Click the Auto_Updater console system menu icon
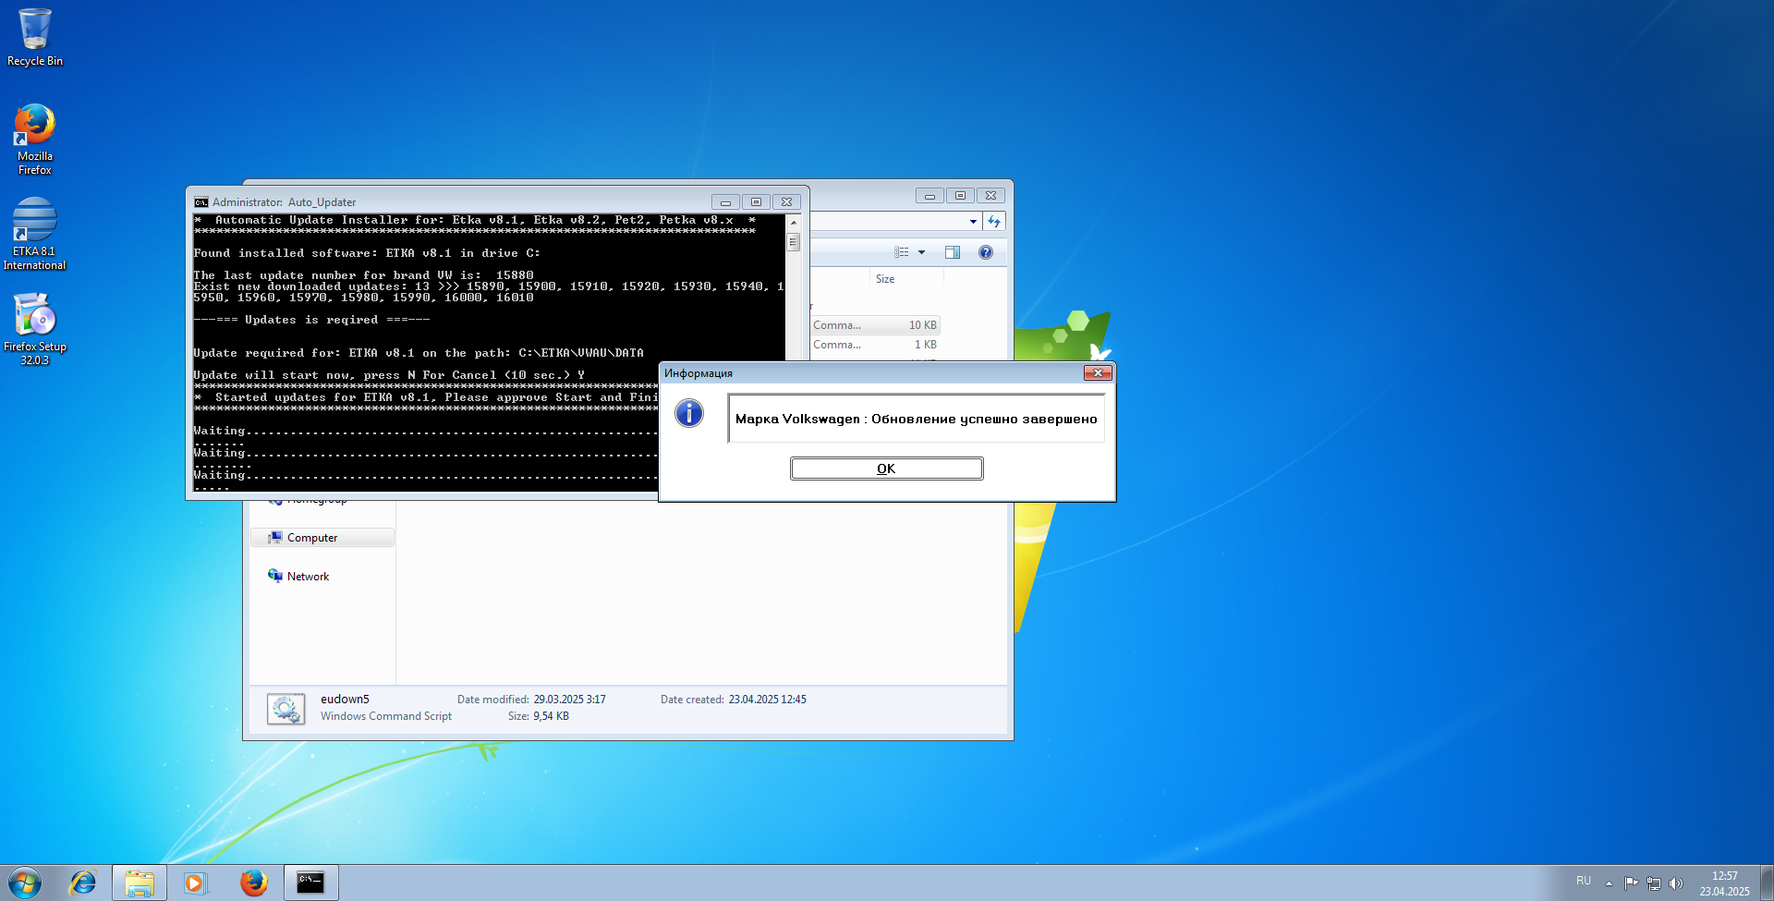The height and width of the screenshot is (901, 1774). [x=201, y=202]
